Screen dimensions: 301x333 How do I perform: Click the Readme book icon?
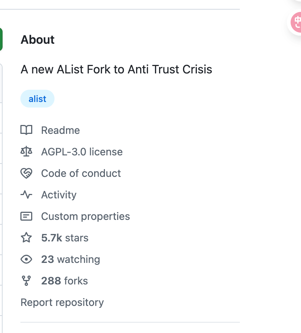click(26, 130)
